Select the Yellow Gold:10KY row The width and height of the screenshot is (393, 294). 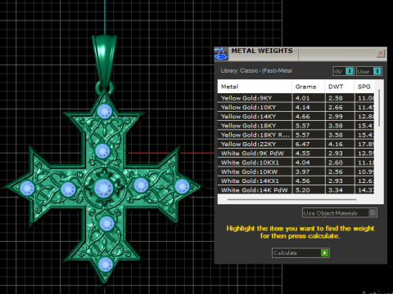click(x=296, y=107)
